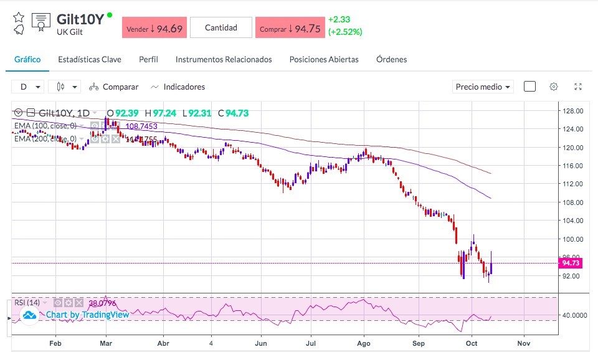Open the Órdenes tab
Viewport: 598px width, 352px height.
pos(391,59)
